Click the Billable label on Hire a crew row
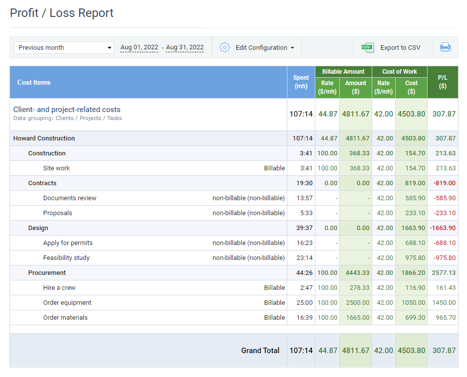 point(274,288)
